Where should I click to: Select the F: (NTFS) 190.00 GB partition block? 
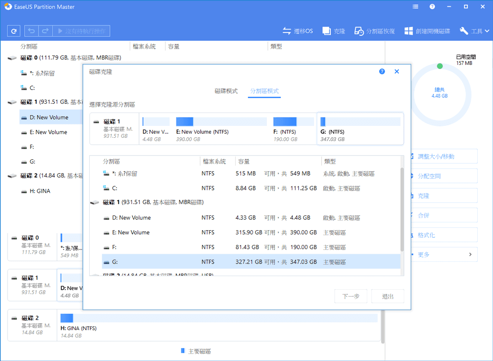tap(293, 129)
